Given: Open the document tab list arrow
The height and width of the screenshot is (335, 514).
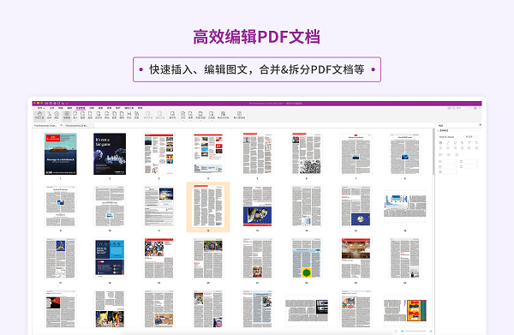Looking at the screenshot, I should 62,126.
